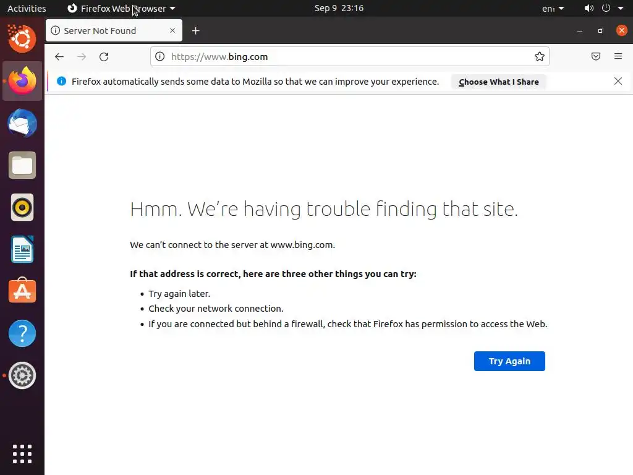
Task: Open Ubuntu Software store from dock
Action: point(22,291)
